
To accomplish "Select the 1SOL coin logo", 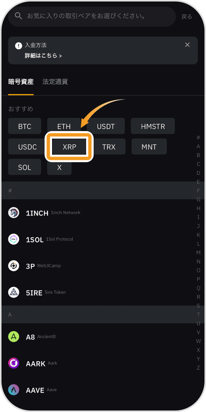I will (13, 239).
